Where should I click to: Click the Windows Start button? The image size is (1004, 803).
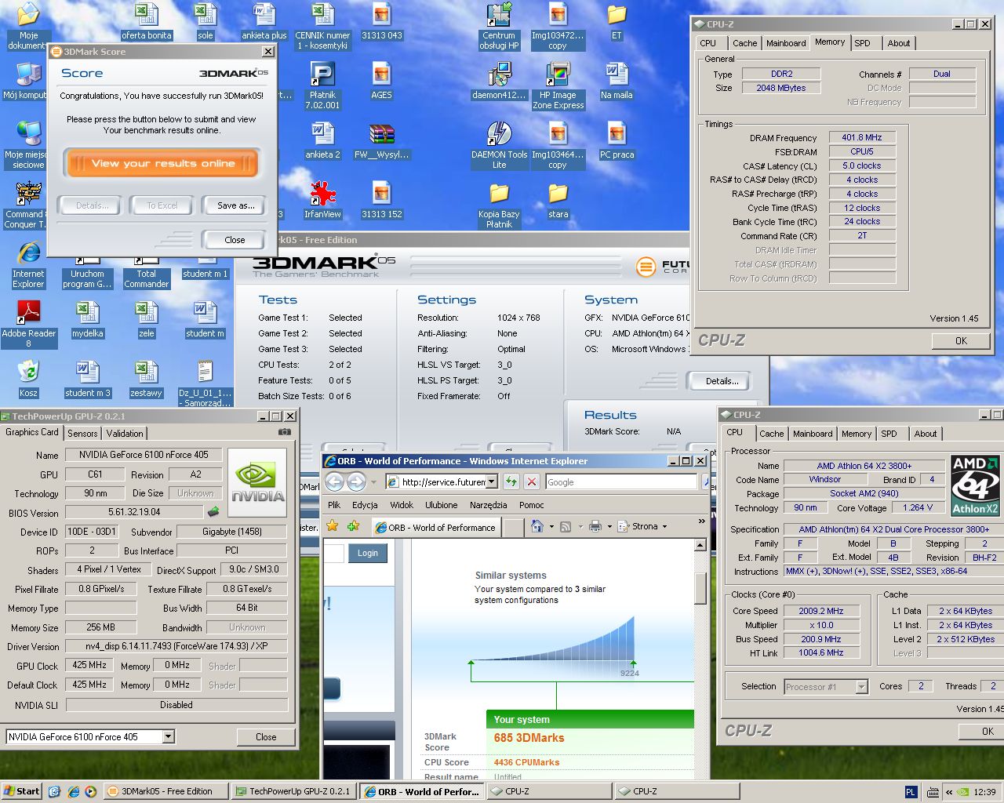(21, 791)
